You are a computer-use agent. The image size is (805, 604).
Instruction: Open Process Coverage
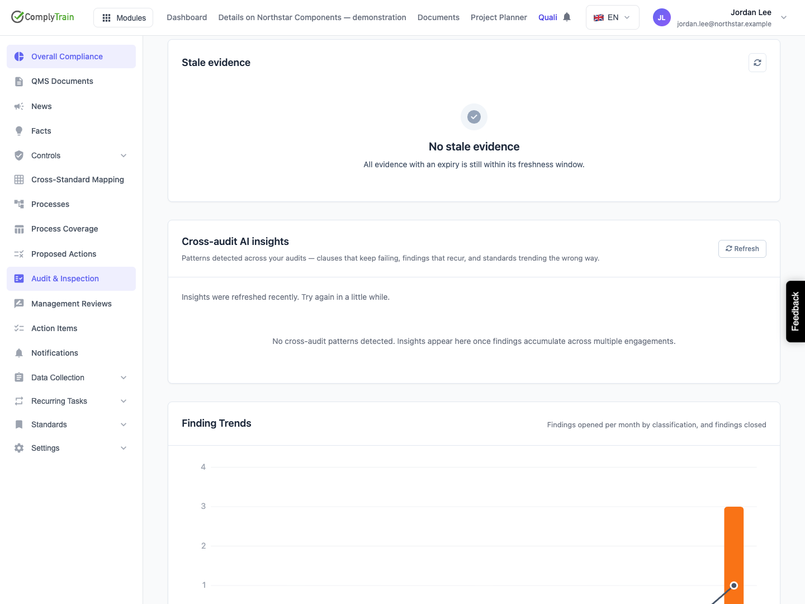point(71,229)
